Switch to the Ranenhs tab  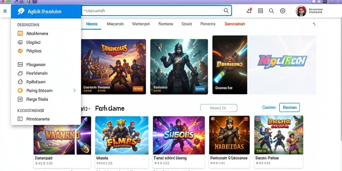[x=208, y=24]
